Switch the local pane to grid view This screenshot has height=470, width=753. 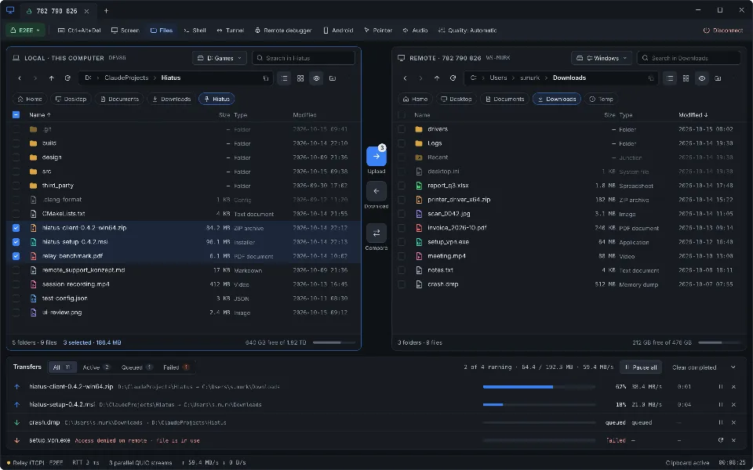pos(300,78)
